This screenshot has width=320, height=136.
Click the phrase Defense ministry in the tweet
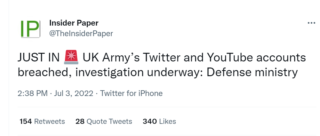(x=252, y=73)
